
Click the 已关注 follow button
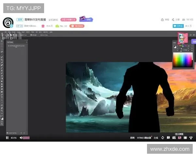point(178,26)
